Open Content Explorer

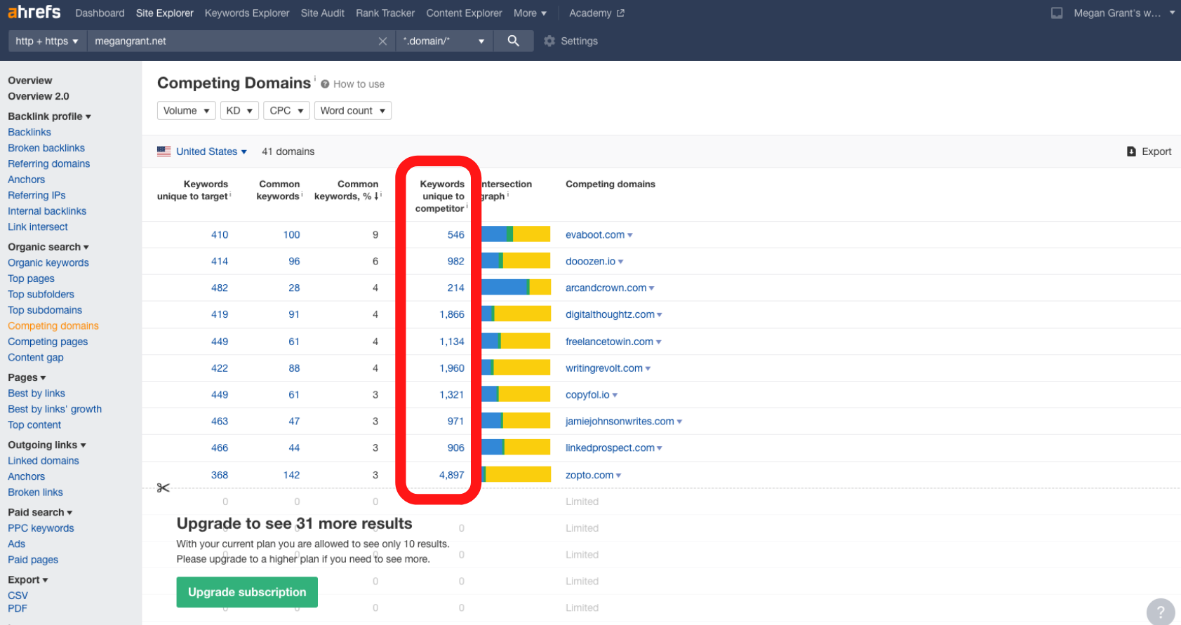pos(464,13)
